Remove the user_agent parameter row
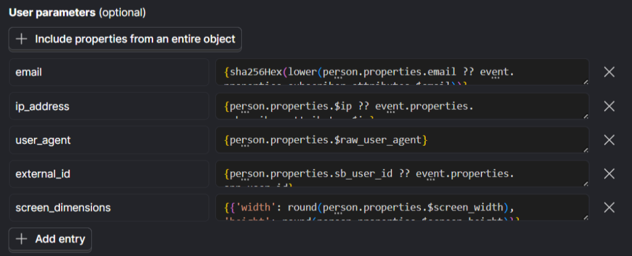The image size is (632, 256). 609,140
